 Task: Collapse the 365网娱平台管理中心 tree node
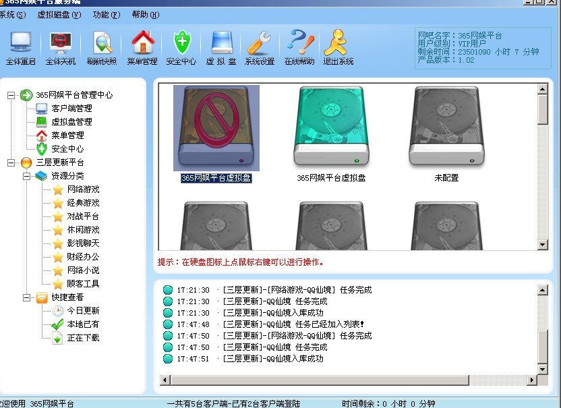[11, 95]
